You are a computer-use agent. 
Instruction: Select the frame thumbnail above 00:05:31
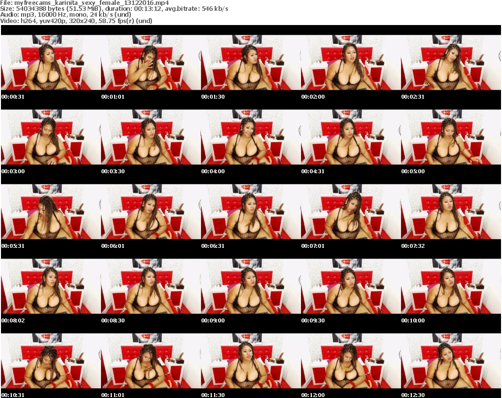(x=51, y=212)
